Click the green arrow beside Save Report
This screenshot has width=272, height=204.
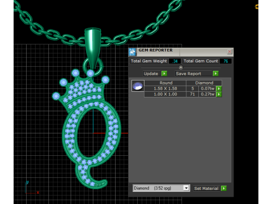pyautogui.click(x=216, y=74)
